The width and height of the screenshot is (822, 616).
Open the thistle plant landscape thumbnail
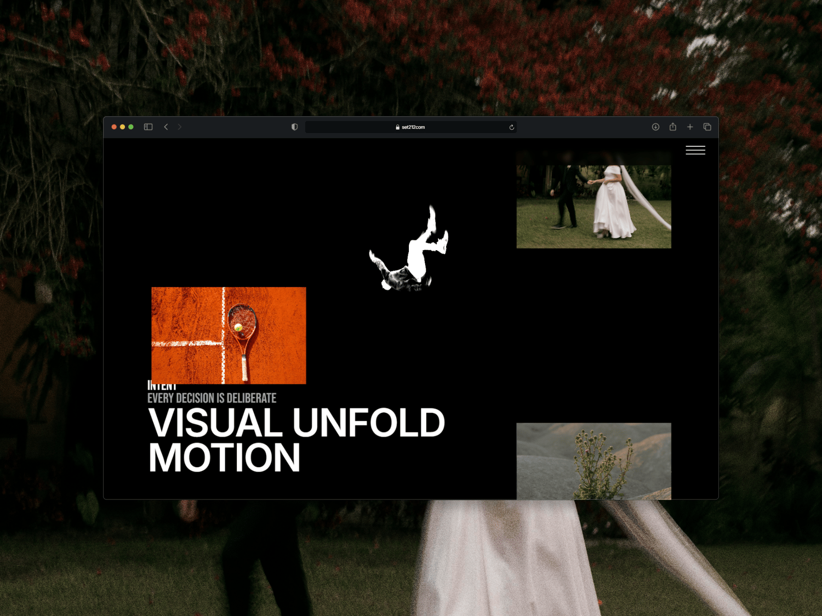593,461
